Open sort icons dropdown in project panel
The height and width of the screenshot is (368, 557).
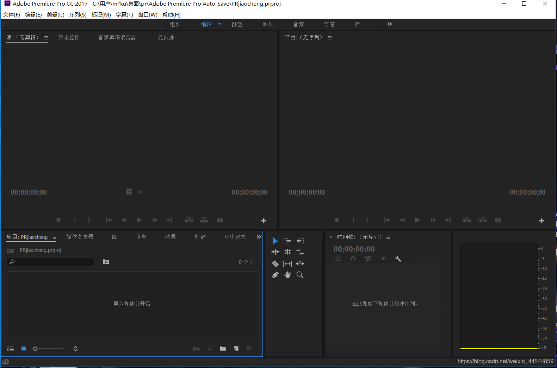tap(75, 349)
